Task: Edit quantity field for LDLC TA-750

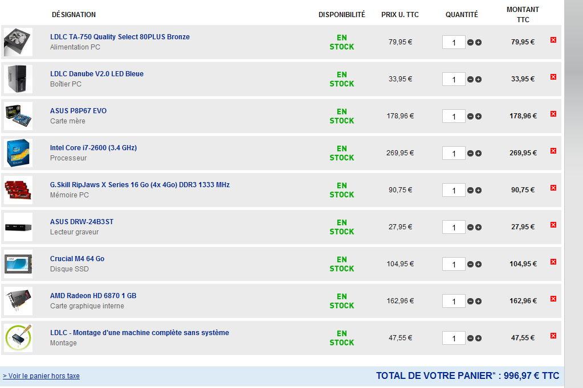Action: click(x=454, y=42)
